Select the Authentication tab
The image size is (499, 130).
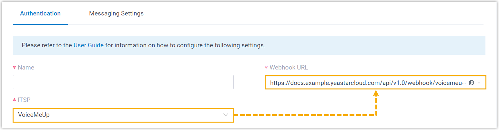point(40,14)
